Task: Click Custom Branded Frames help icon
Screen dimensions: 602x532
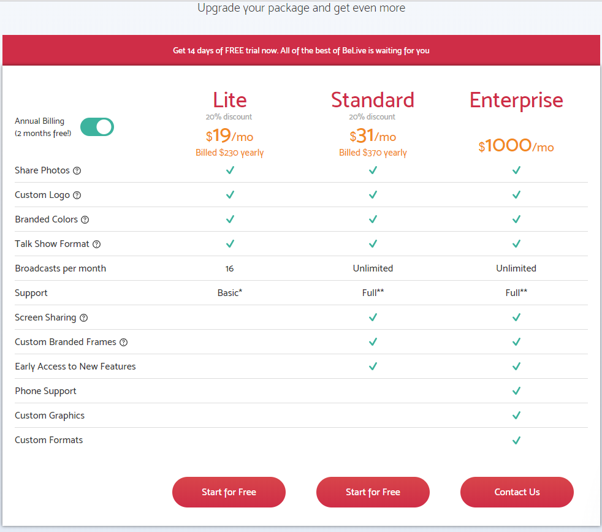Action: click(x=123, y=343)
